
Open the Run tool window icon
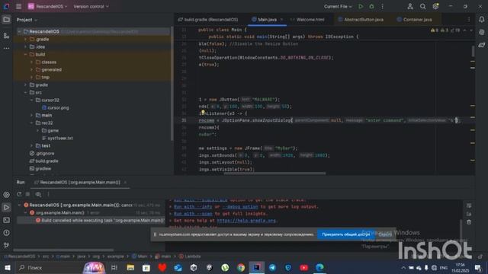point(6,207)
